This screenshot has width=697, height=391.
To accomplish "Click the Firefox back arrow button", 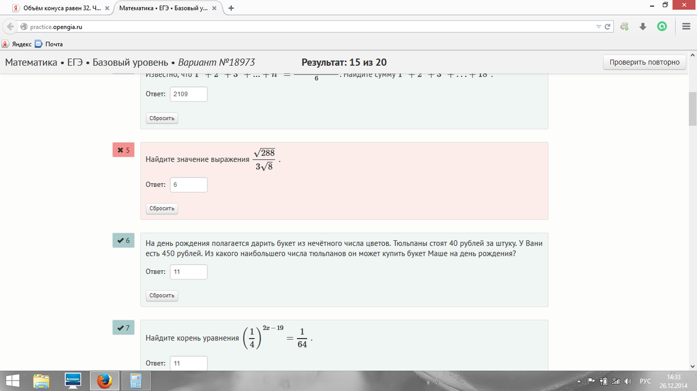I will pos(9,27).
